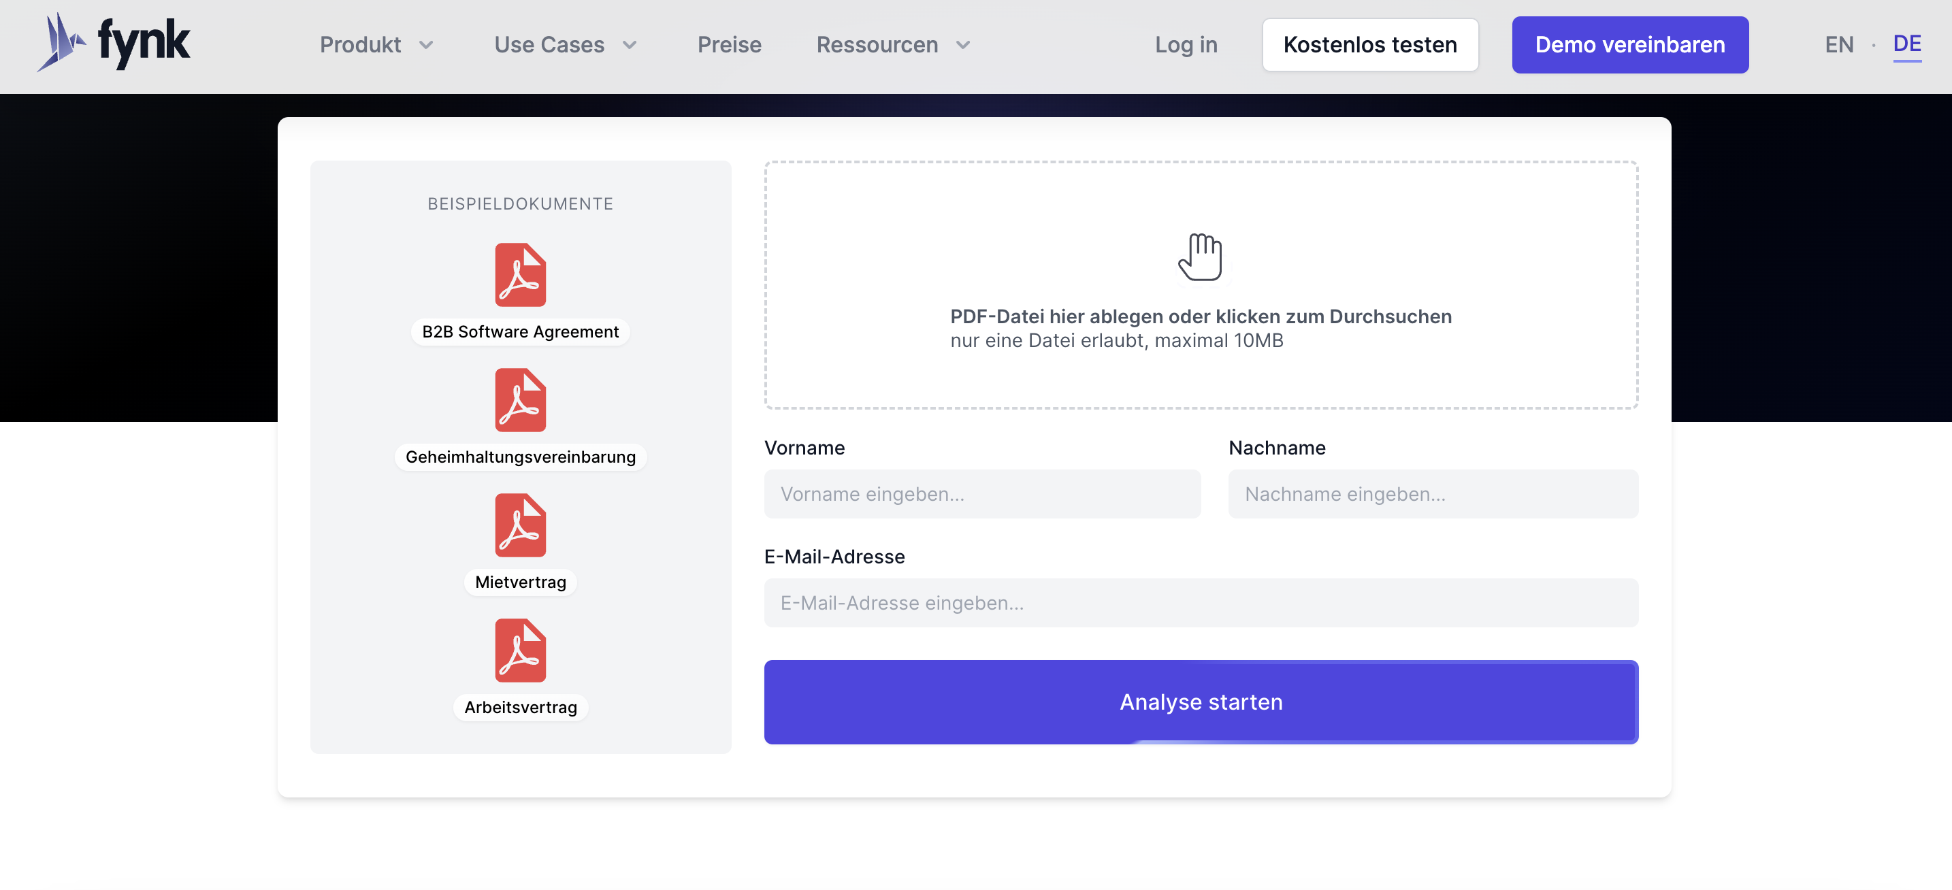The height and width of the screenshot is (890, 1952).
Task: Select the Arbeitsvertrag label
Action: click(521, 708)
